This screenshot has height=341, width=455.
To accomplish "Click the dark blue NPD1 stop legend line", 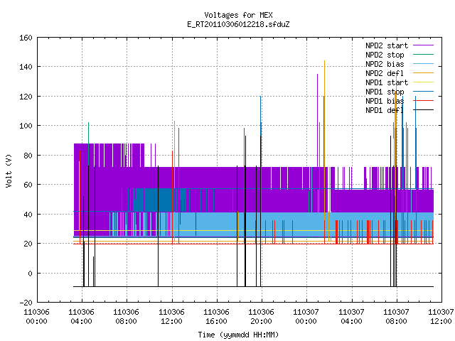I will coord(423,92).
